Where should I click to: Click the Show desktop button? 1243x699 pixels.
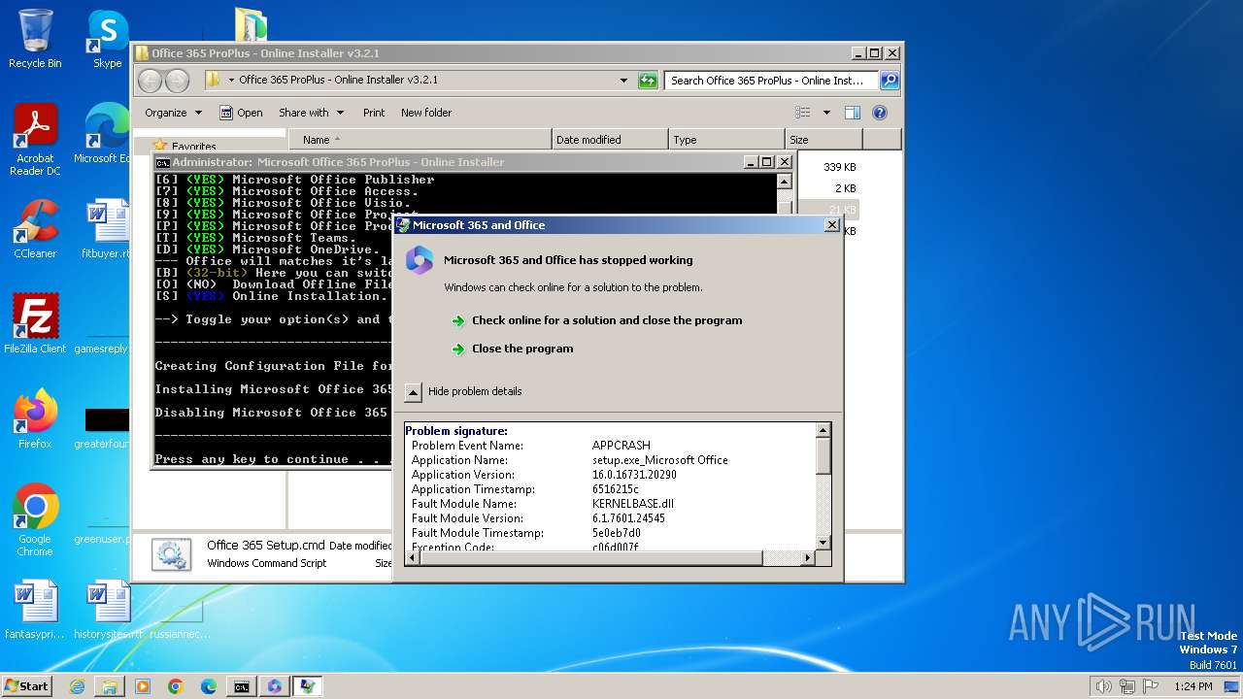pyautogui.click(x=1233, y=686)
